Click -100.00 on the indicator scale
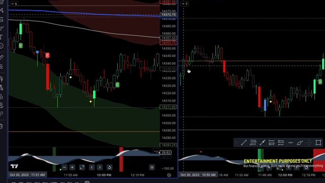 click(x=168, y=168)
